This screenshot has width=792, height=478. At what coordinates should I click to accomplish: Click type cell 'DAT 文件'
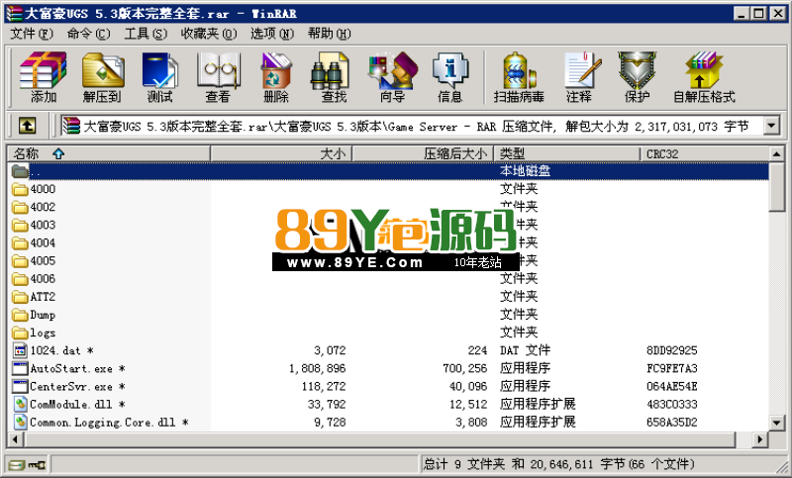click(x=526, y=350)
